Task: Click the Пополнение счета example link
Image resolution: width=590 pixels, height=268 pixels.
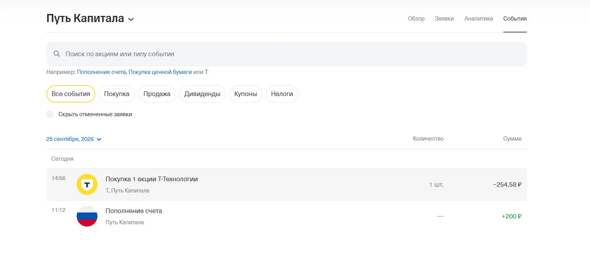Action: coord(101,72)
